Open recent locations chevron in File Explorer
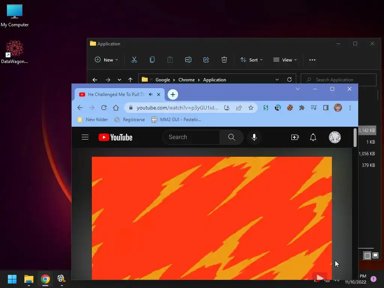 click(x=119, y=80)
